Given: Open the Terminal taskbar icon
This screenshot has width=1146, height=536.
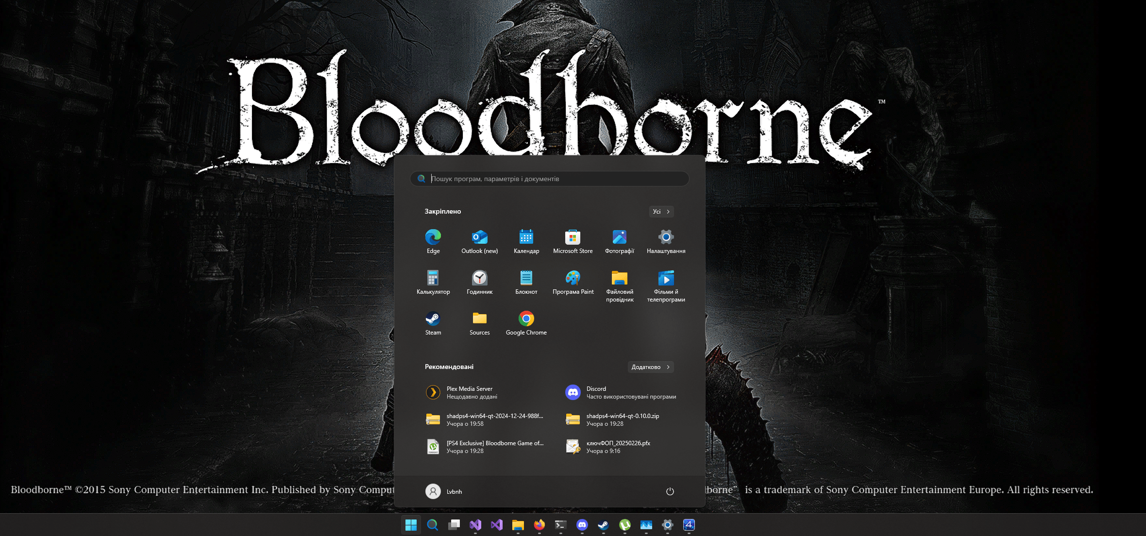Looking at the screenshot, I should click(561, 525).
